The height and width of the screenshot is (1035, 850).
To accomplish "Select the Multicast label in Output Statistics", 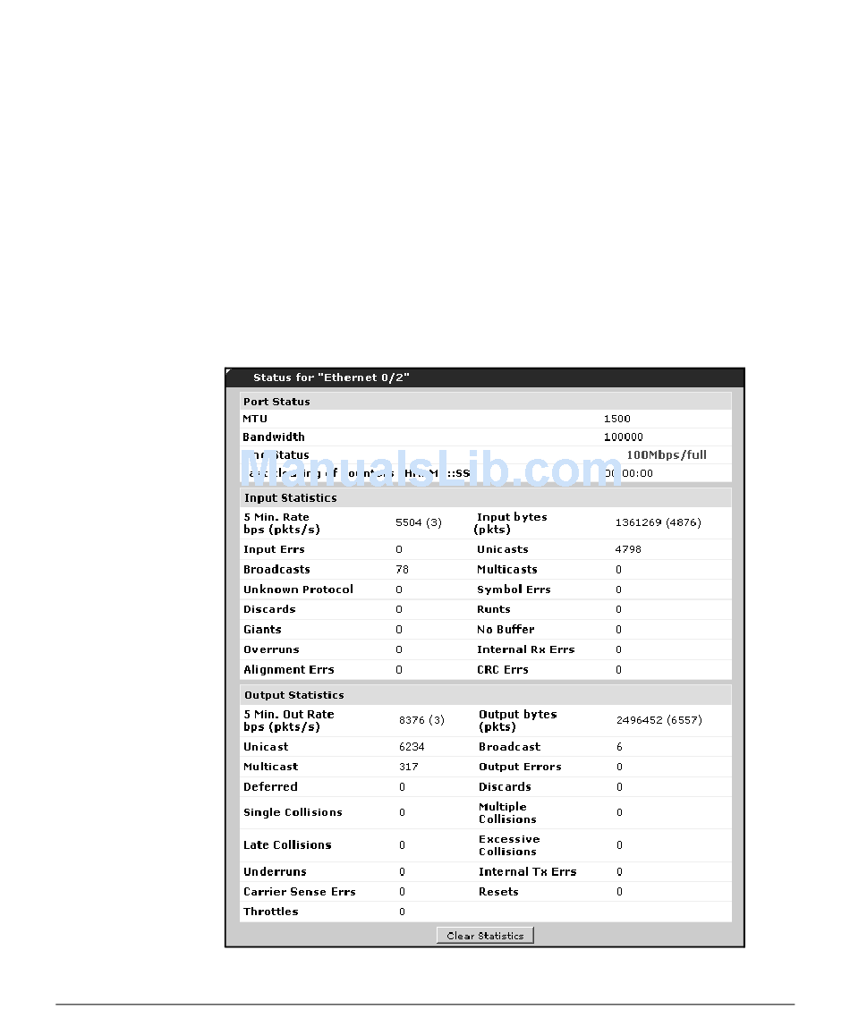I will click(x=271, y=767).
